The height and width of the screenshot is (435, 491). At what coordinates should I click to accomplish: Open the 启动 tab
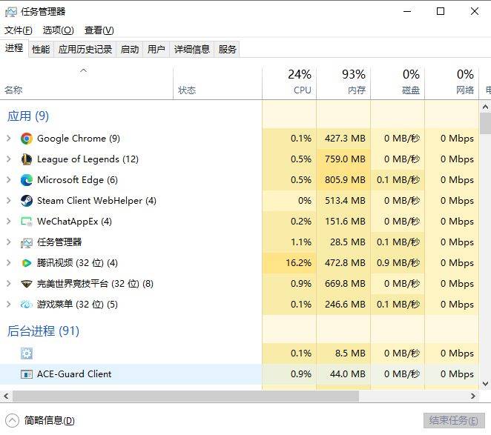coord(130,50)
